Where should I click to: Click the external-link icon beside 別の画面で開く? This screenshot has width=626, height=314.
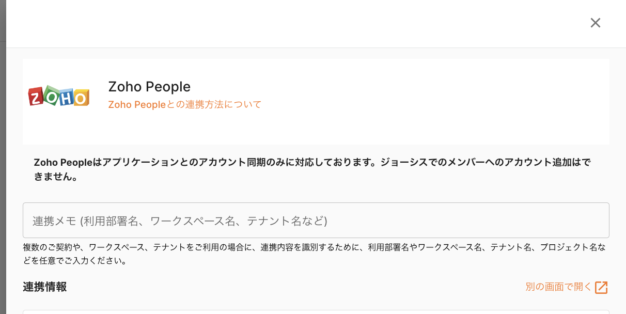click(x=601, y=288)
